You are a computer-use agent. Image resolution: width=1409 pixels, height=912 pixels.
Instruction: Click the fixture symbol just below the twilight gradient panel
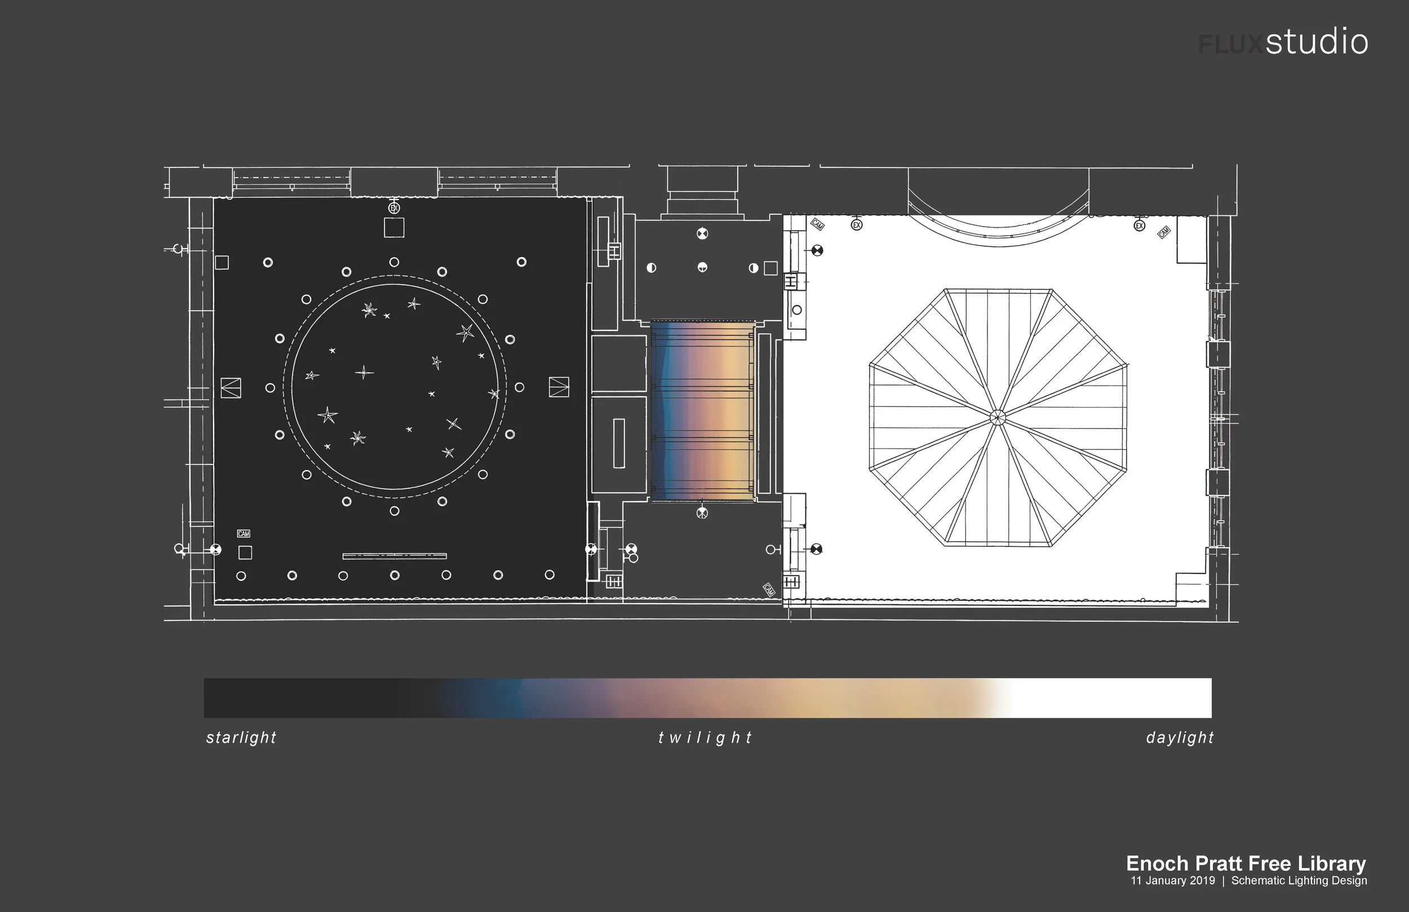pyautogui.click(x=702, y=513)
